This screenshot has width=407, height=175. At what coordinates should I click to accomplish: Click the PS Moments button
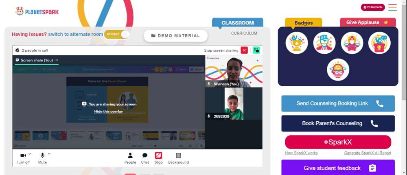coord(373,7)
